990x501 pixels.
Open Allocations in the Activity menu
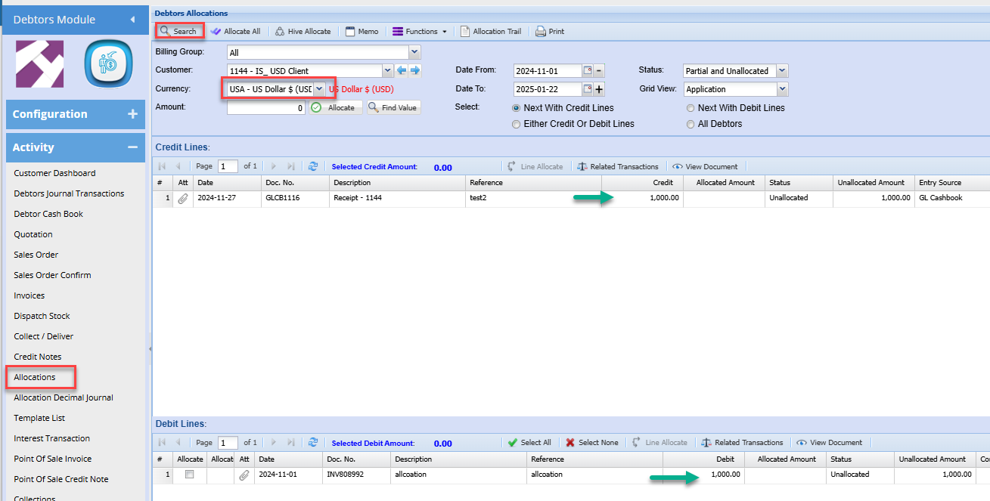(x=35, y=377)
